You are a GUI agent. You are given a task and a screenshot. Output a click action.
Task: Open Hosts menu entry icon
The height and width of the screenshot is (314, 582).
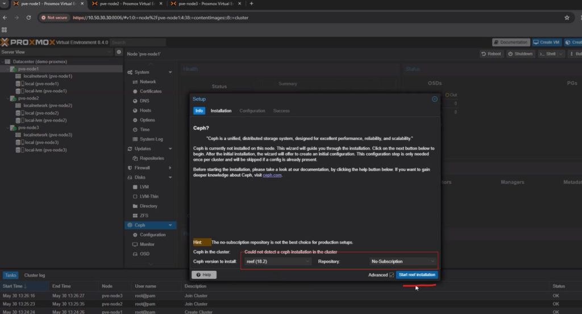point(135,111)
